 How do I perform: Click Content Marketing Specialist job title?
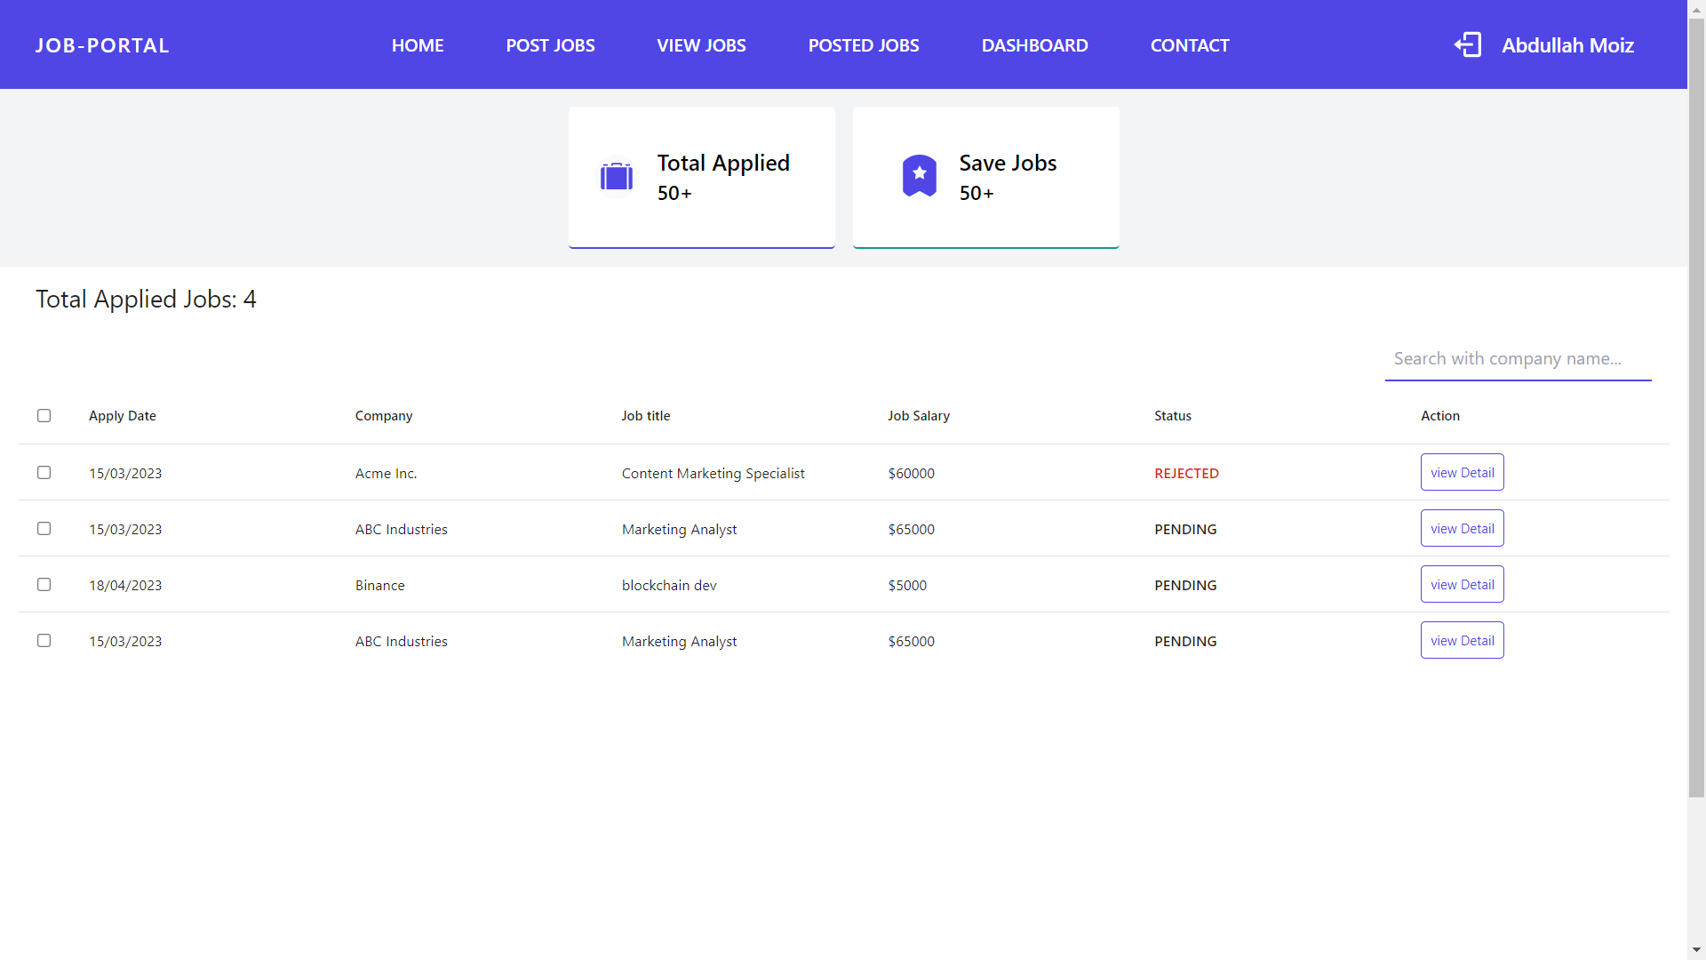tap(713, 473)
